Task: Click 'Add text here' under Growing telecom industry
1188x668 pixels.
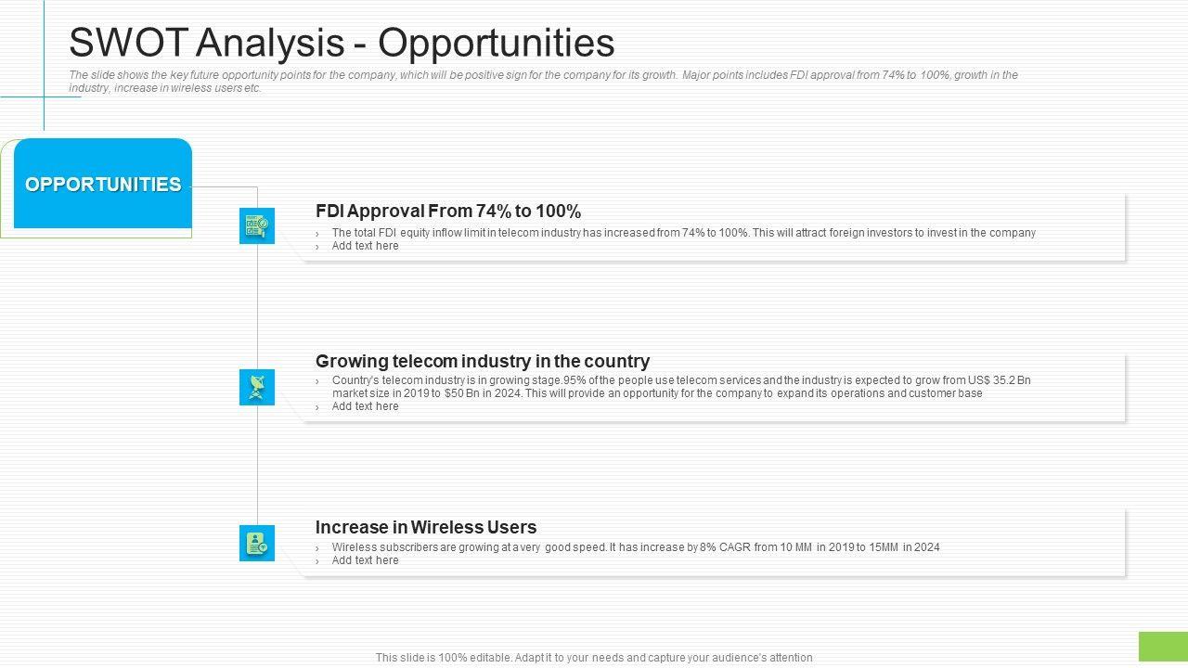Action: 365,406
